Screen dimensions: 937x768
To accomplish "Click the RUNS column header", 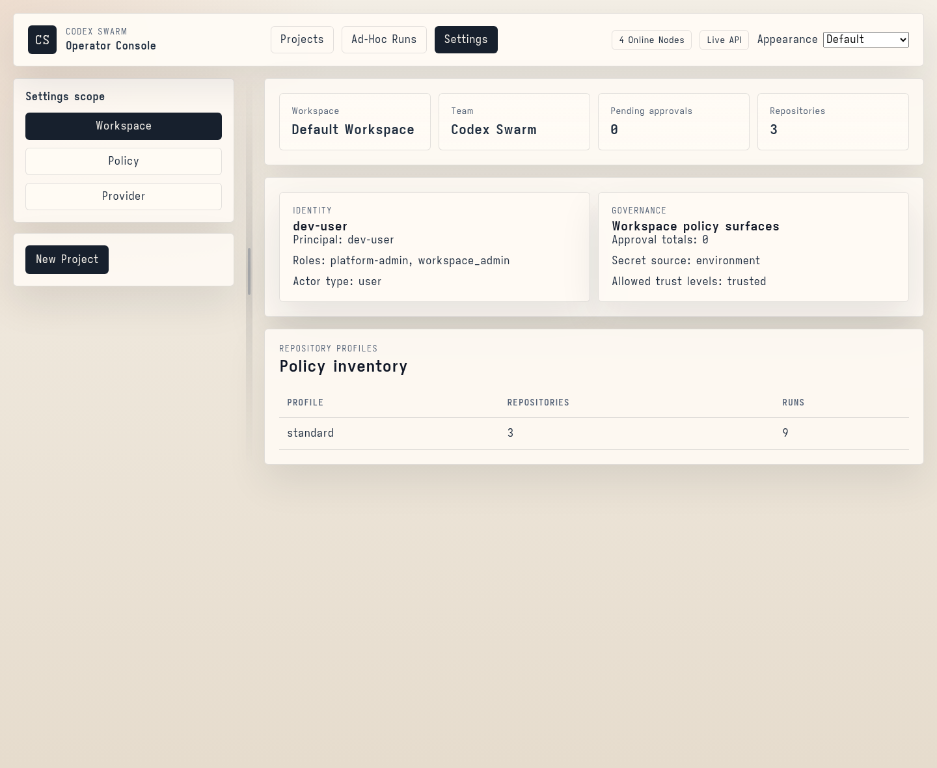I will pos(793,402).
